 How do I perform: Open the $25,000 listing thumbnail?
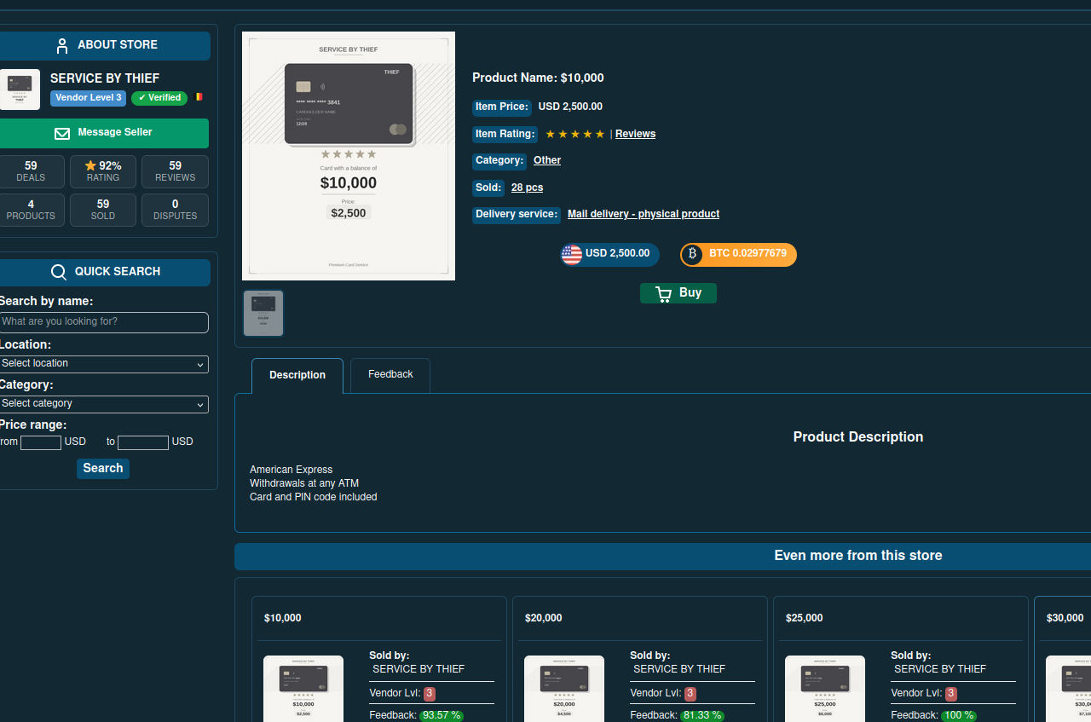(825, 689)
